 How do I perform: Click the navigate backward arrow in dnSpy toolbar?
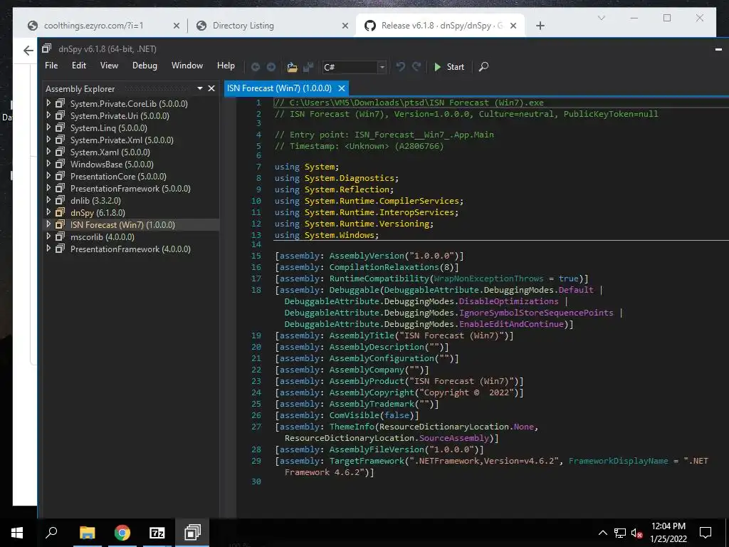point(256,67)
